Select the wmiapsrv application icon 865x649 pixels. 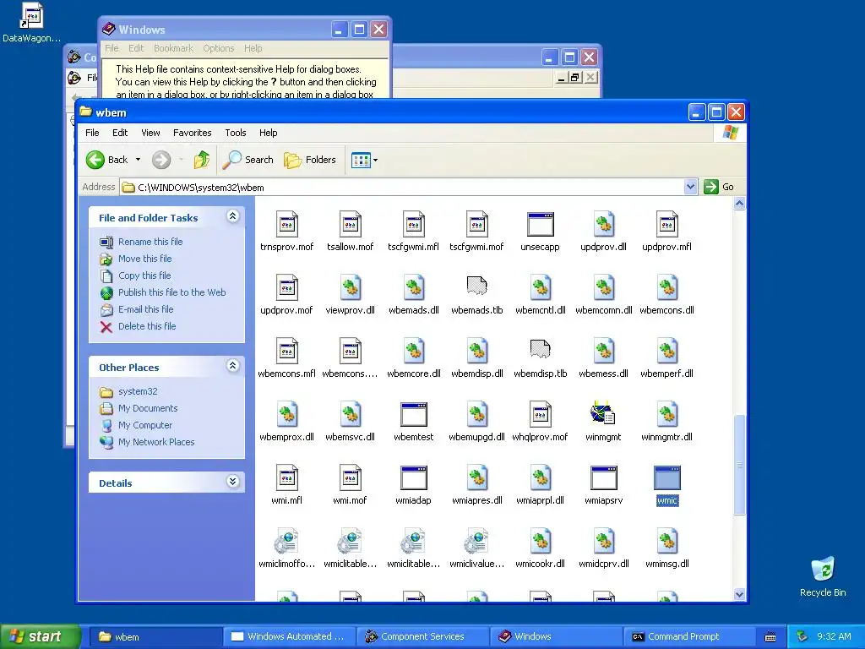point(603,478)
